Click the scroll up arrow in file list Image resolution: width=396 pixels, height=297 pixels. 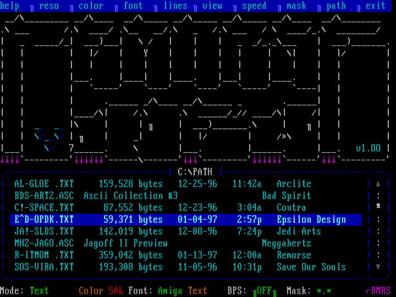[378, 184]
